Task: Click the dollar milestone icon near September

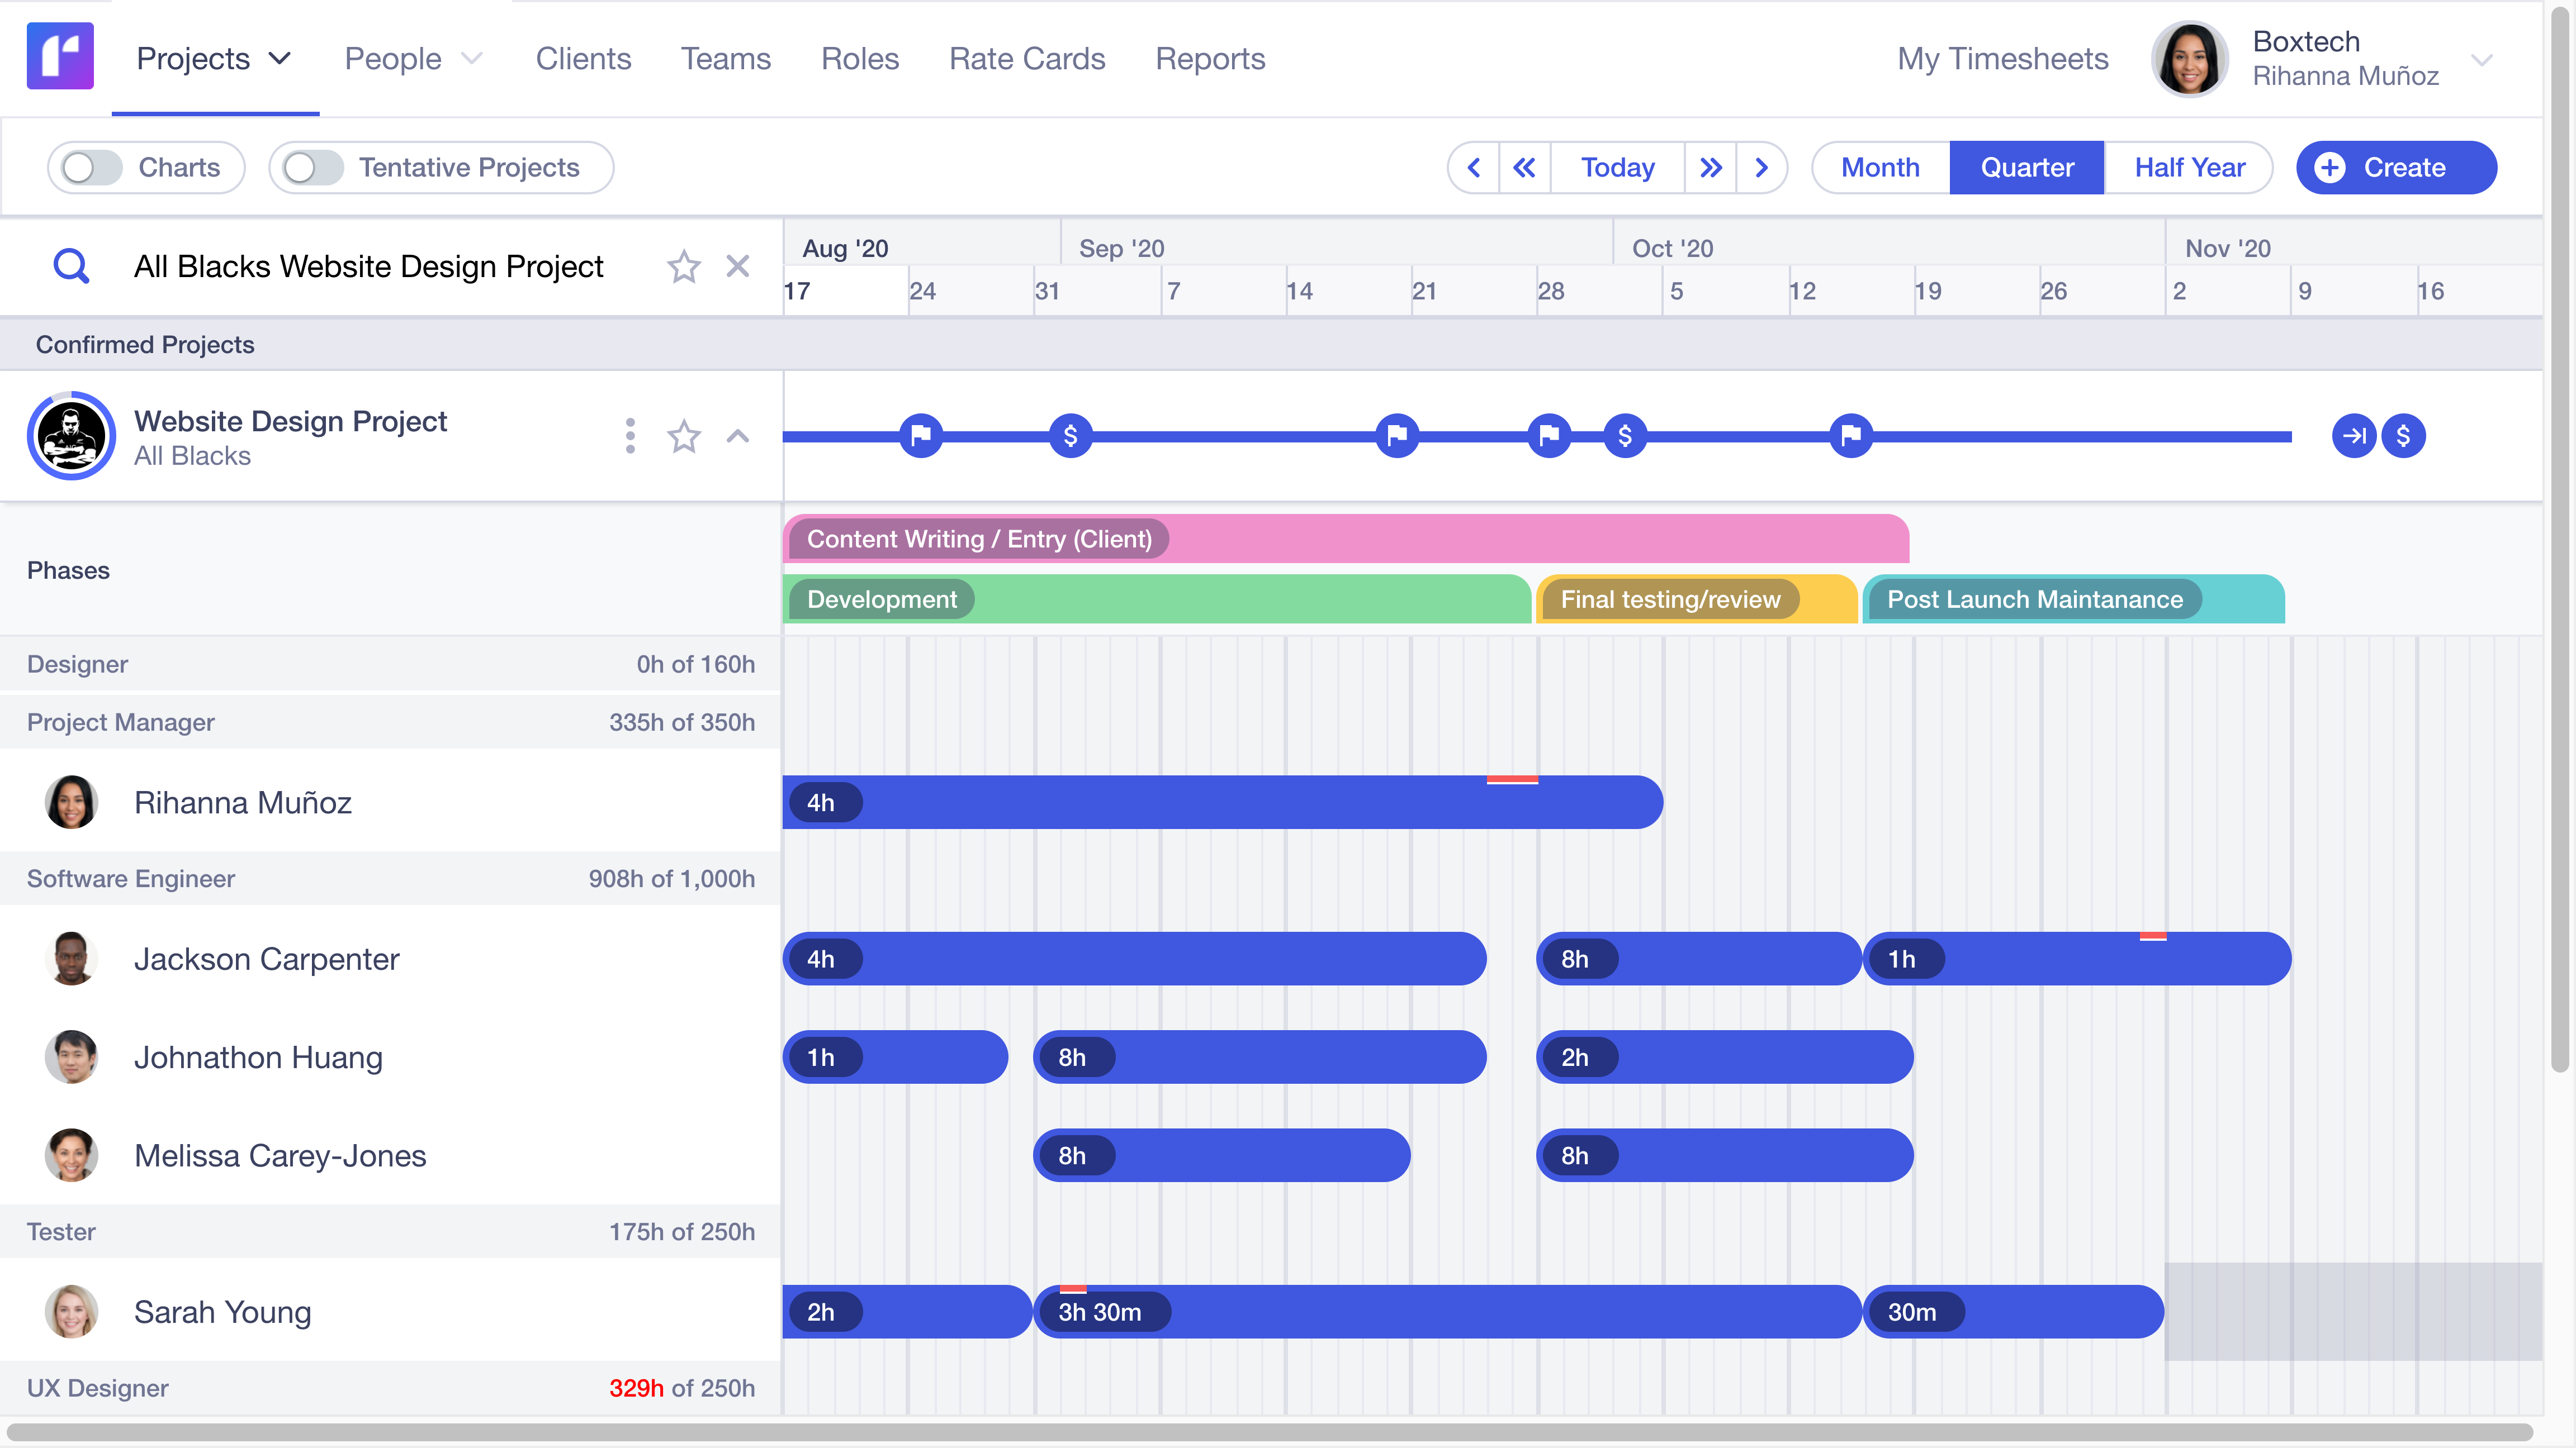Action: click(x=1070, y=435)
